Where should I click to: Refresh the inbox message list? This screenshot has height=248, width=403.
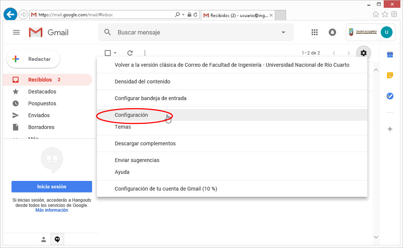pyautogui.click(x=130, y=53)
